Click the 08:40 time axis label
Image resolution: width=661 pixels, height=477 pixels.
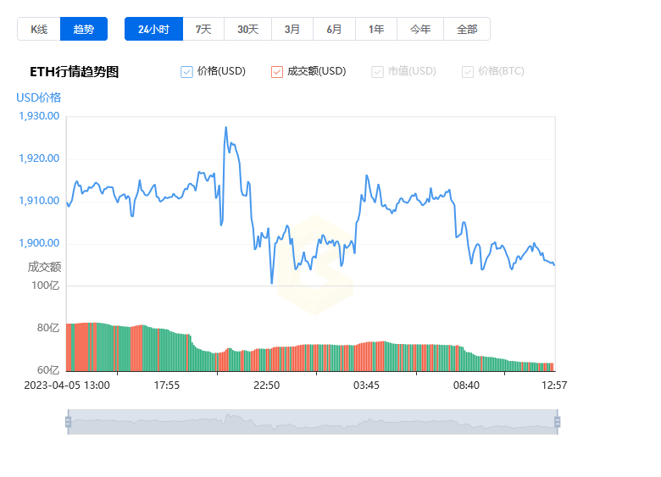coord(466,385)
